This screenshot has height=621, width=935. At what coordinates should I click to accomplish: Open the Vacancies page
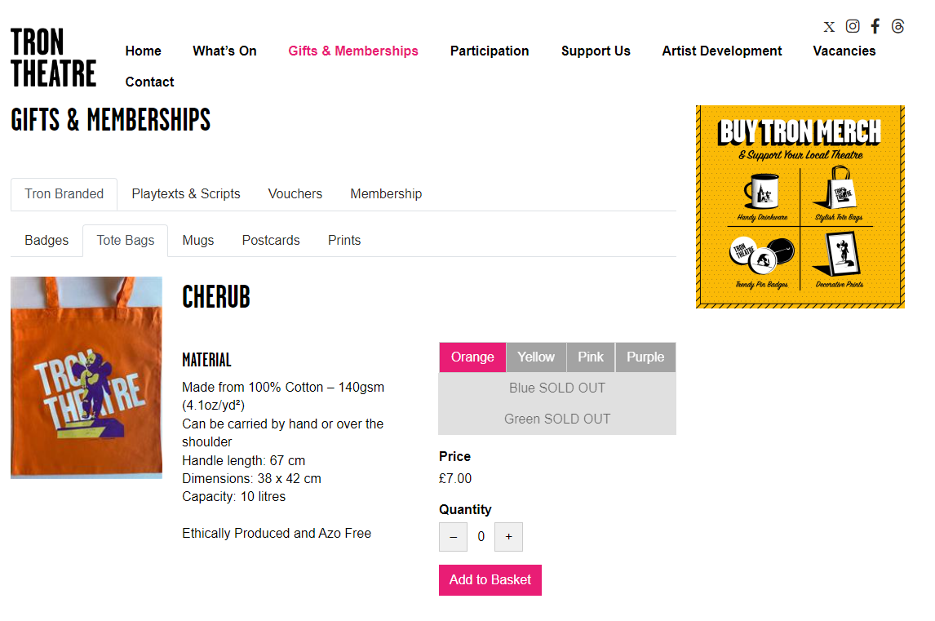point(844,51)
